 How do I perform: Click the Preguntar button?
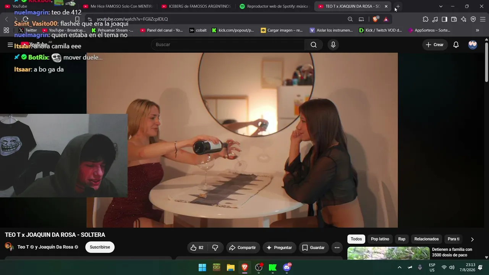pyautogui.click(x=279, y=247)
